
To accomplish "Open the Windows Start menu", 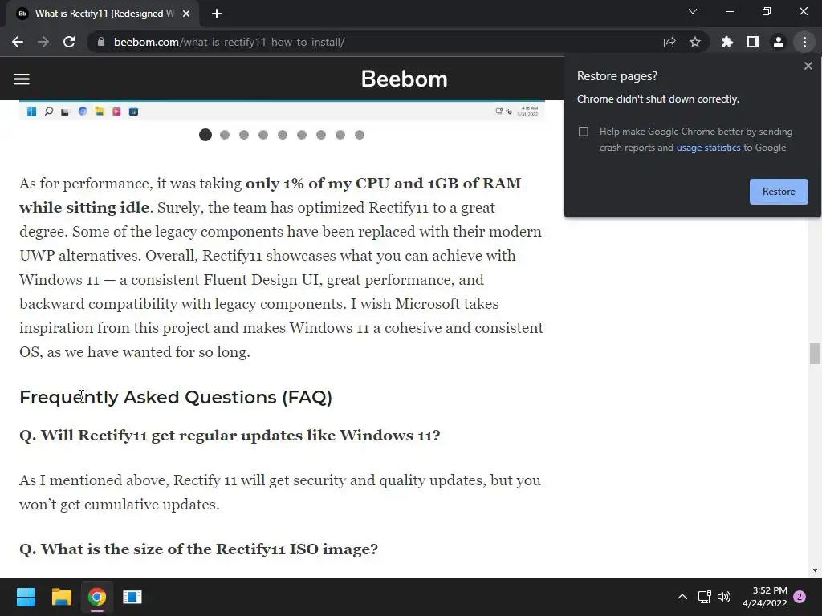I will point(26,597).
